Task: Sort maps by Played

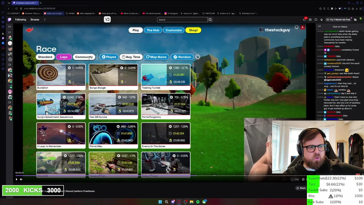Action: click(x=109, y=57)
